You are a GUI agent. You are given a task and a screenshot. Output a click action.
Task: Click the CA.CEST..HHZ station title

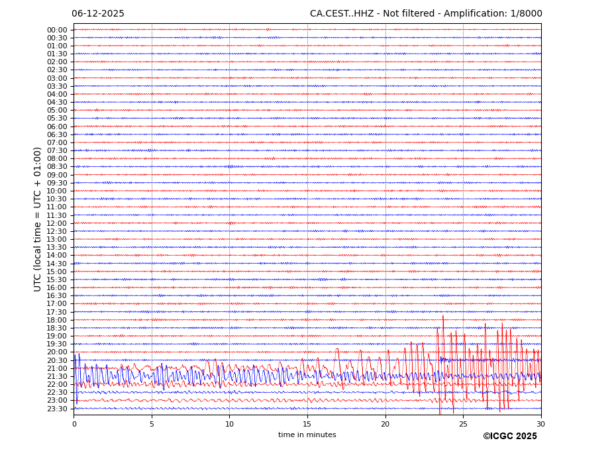(425, 14)
